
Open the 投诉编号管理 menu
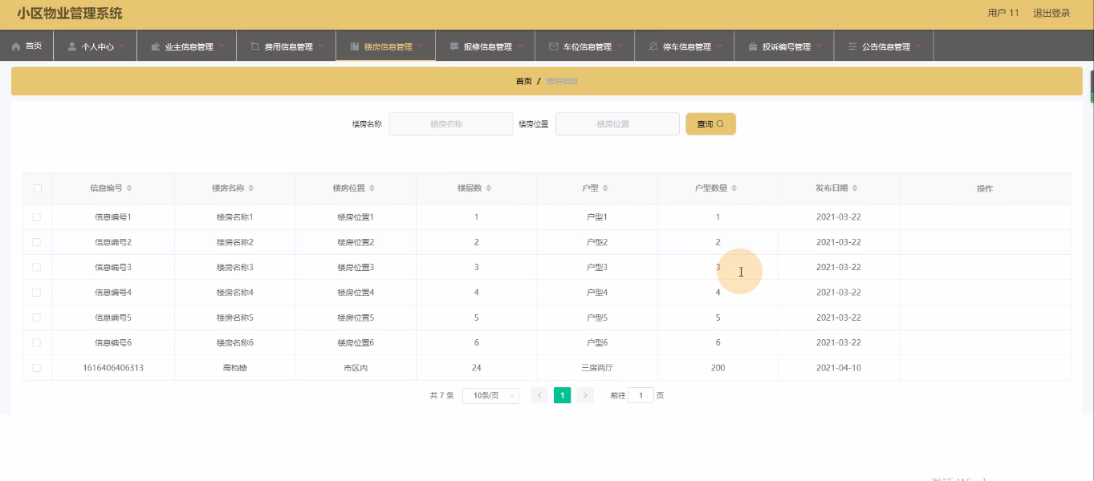click(x=787, y=46)
